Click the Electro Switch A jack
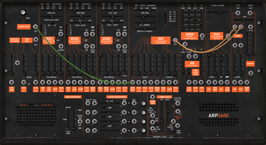Image resolution: width=266 pixels, height=145 pixels. 178,103
